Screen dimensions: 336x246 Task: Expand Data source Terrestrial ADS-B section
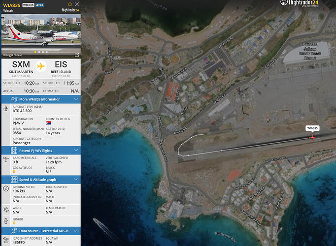tap(41, 231)
